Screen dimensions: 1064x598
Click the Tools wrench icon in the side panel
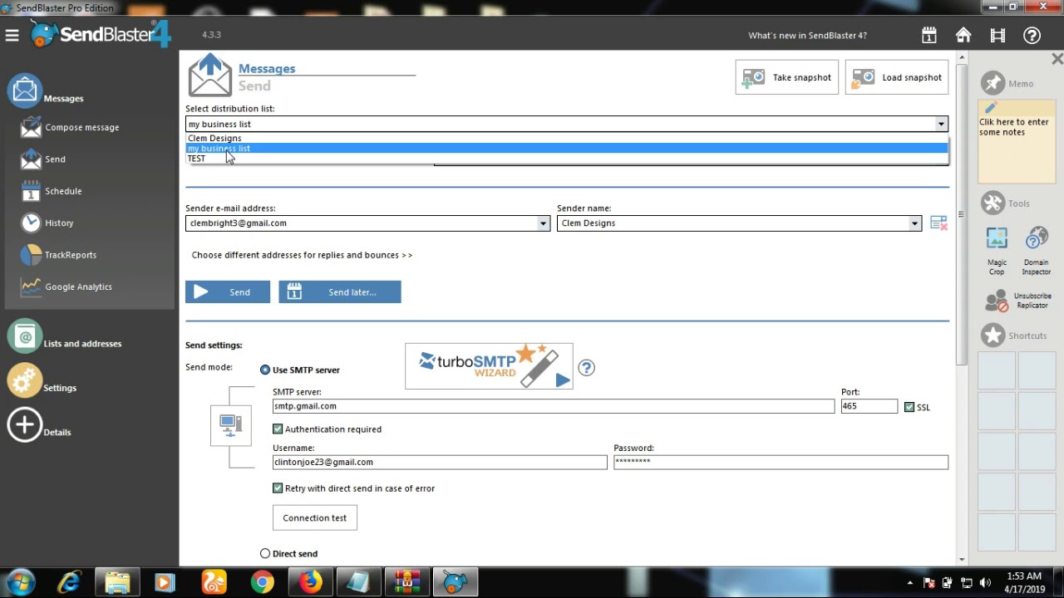(993, 203)
